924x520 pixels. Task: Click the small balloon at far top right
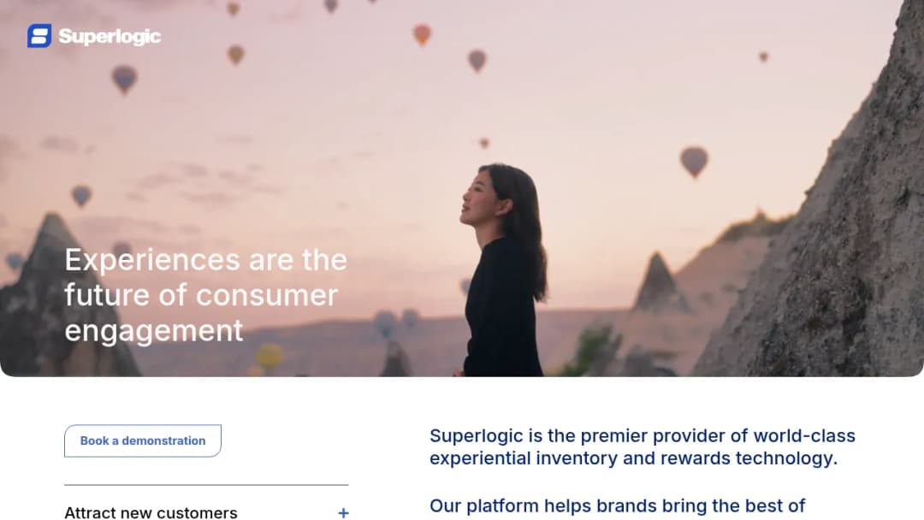click(x=763, y=56)
